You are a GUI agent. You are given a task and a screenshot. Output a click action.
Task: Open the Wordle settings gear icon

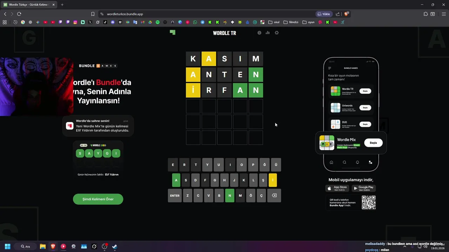pyautogui.click(x=277, y=33)
